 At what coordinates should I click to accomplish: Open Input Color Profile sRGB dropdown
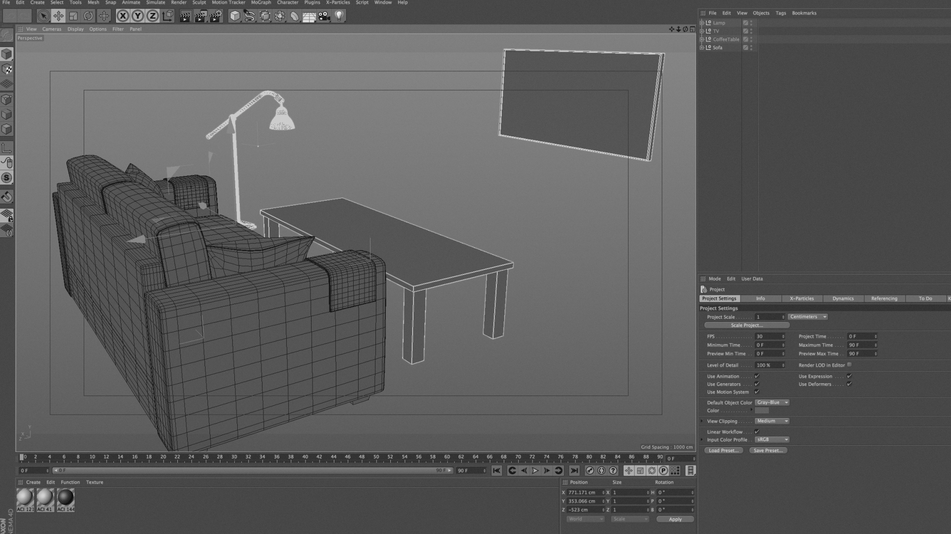(772, 440)
